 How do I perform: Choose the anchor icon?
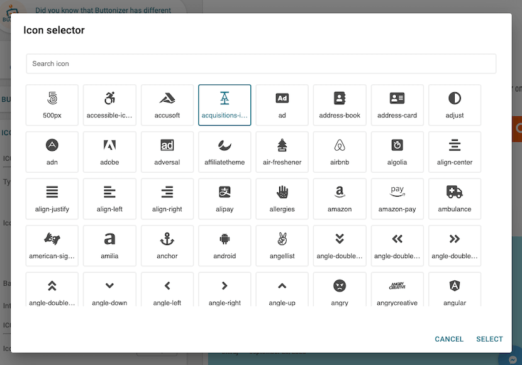[x=167, y=246]
